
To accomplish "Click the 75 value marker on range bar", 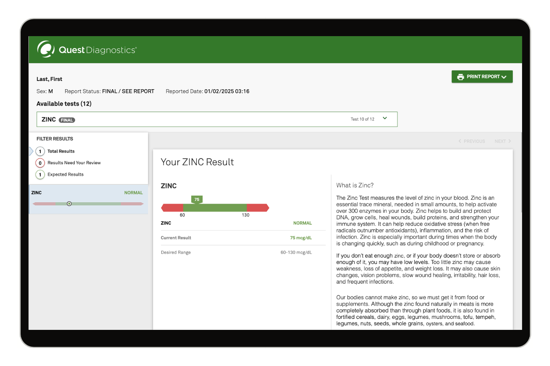I will point(197,200).
